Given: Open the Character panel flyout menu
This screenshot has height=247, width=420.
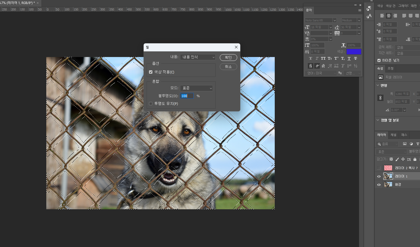Looking at the screenshot, I should pos(360,10).
